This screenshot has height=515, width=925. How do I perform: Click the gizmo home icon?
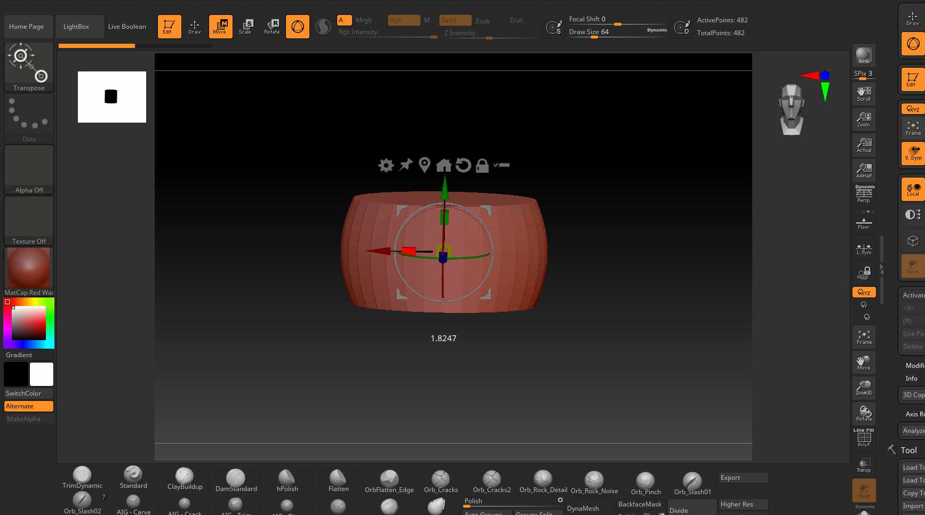pos(443,165)
